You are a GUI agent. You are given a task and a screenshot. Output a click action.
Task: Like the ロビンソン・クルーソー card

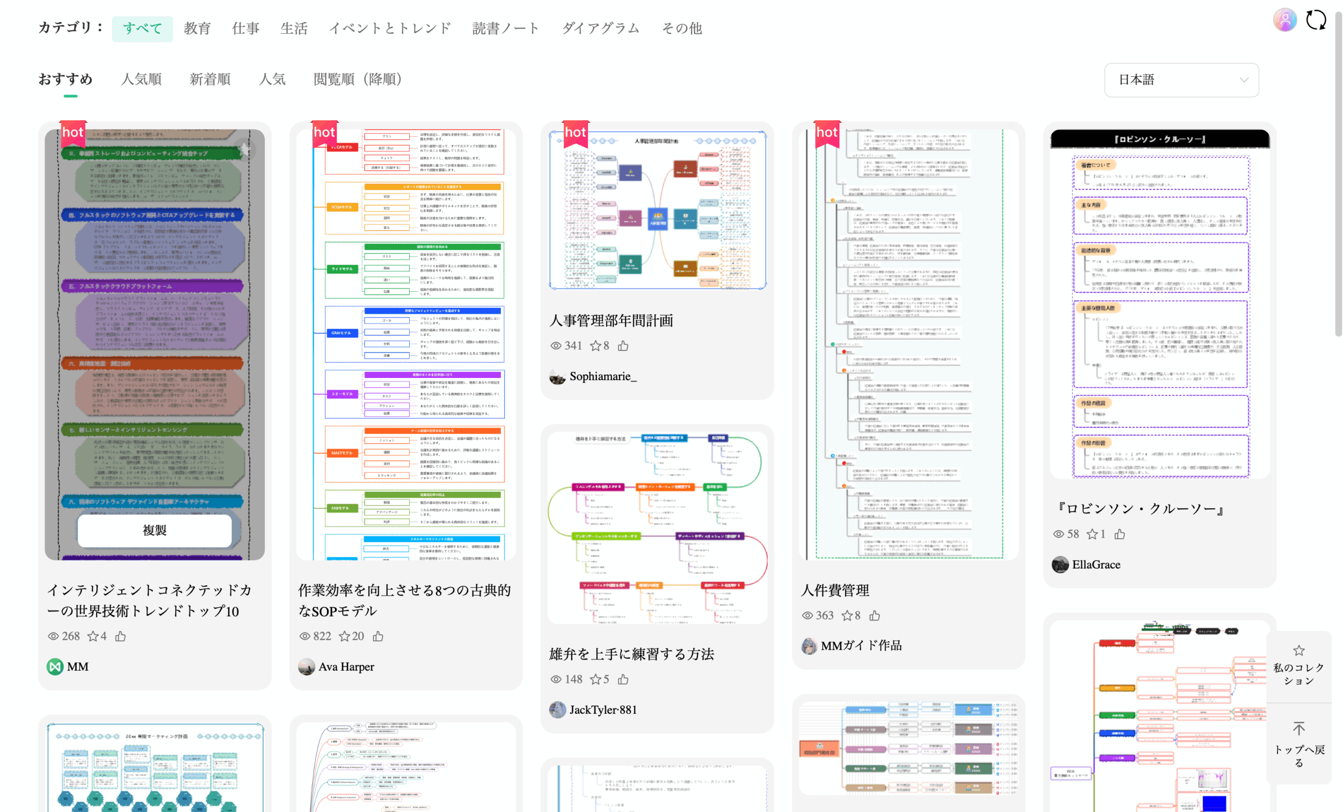click(x=1120, y=534)
